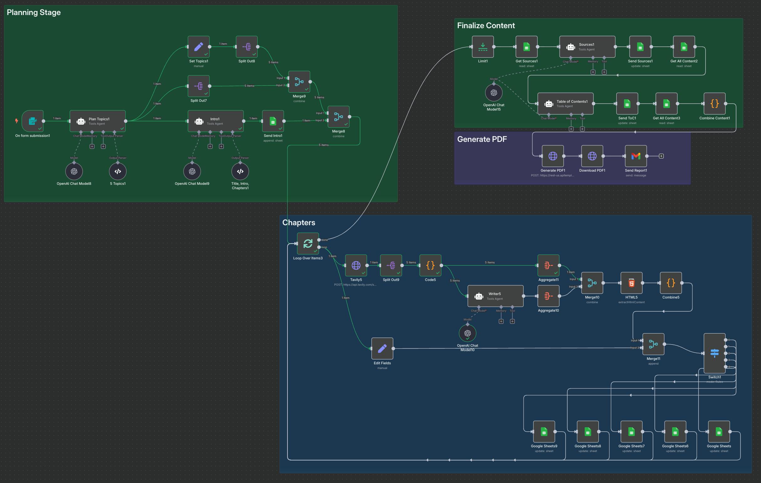Open the Google Sheets9 update node
Image resolution: width=761 pixels, height=483 pixels.
pyautogui.click(x=544, y=432)
